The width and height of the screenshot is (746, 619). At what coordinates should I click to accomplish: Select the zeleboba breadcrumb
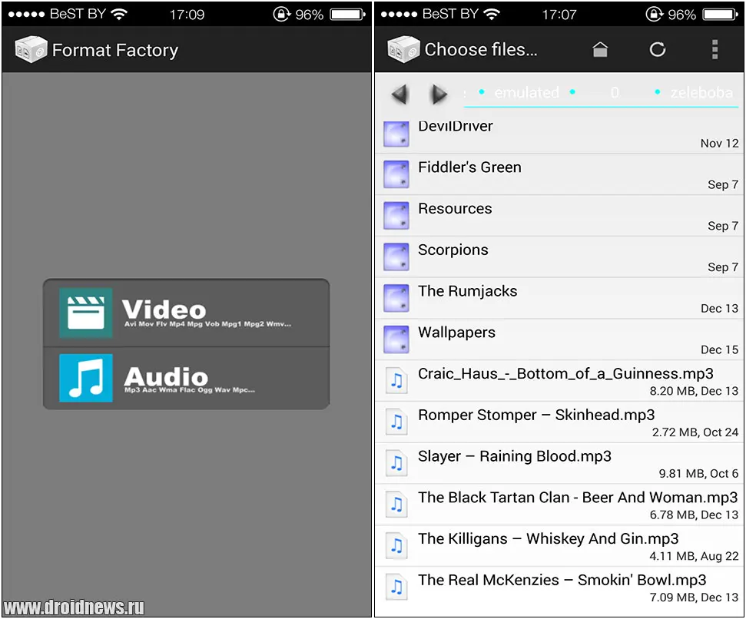click(701, 92)
